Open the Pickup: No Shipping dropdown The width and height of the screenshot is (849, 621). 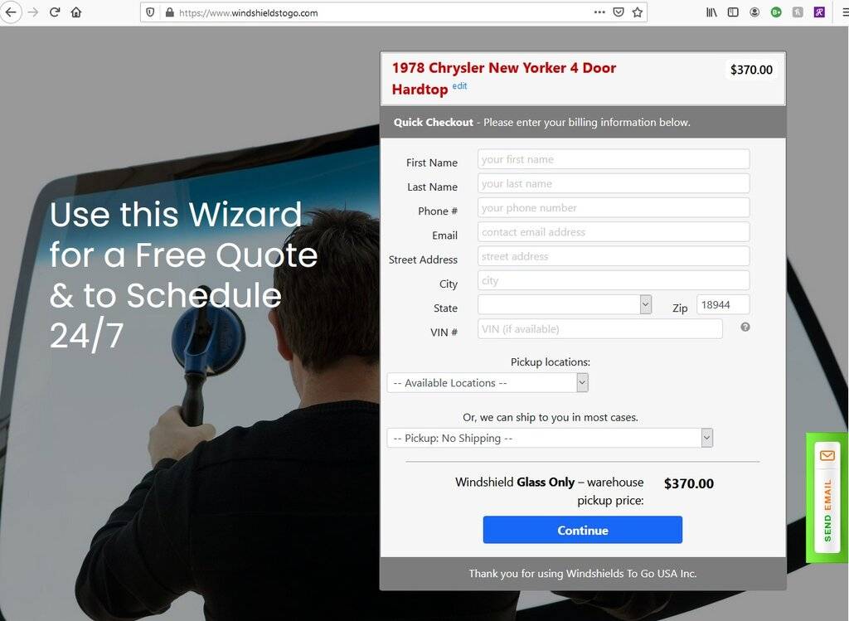tap(550, 438)
